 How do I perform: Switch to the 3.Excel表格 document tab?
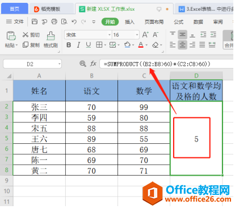(204, 9)
